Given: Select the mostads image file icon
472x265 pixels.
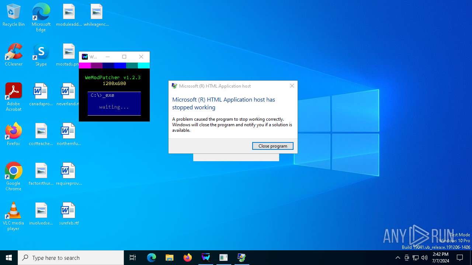Looking at the screenshot, I should coord(69,52).
